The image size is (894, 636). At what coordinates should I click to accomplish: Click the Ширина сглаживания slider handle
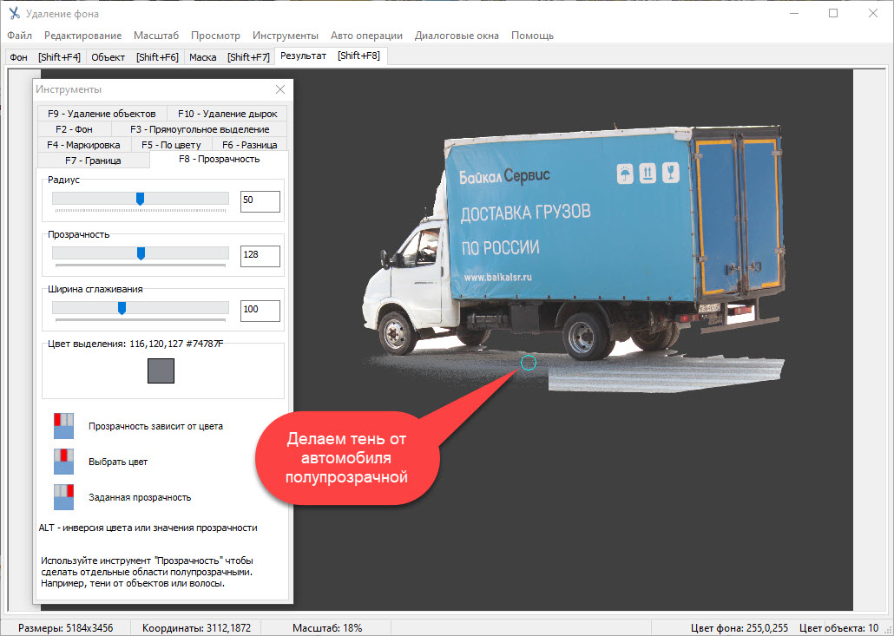tap(122, 308)
